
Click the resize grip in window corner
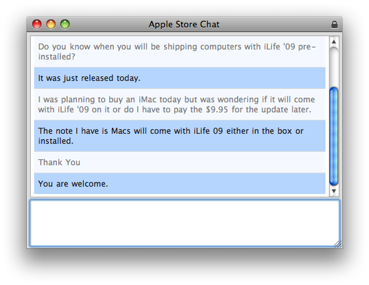click(338, 244)
